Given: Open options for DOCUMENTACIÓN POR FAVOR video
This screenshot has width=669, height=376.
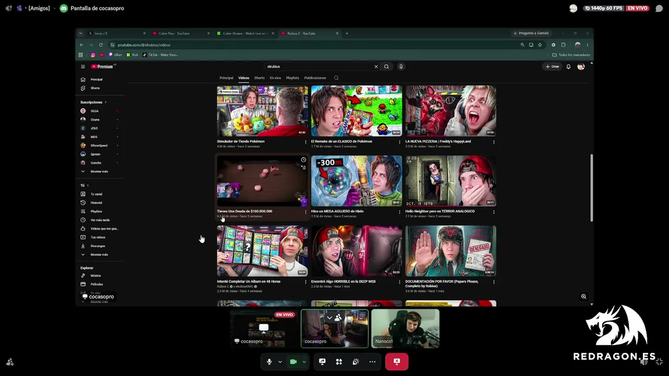Looking at the screenshot, I should pyautogui.click(x=493, y=282).
